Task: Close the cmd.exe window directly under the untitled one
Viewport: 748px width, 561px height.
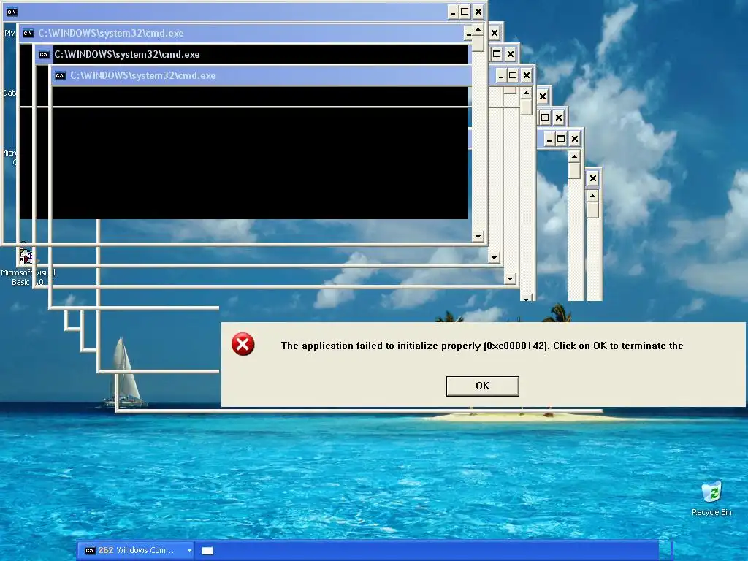Action: (x=495, y=33)
